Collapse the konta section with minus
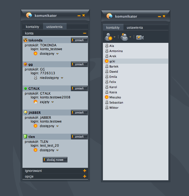 point(85,33)
